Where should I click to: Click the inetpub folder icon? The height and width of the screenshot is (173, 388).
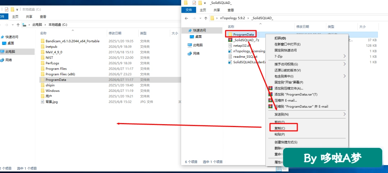(42, 46)
